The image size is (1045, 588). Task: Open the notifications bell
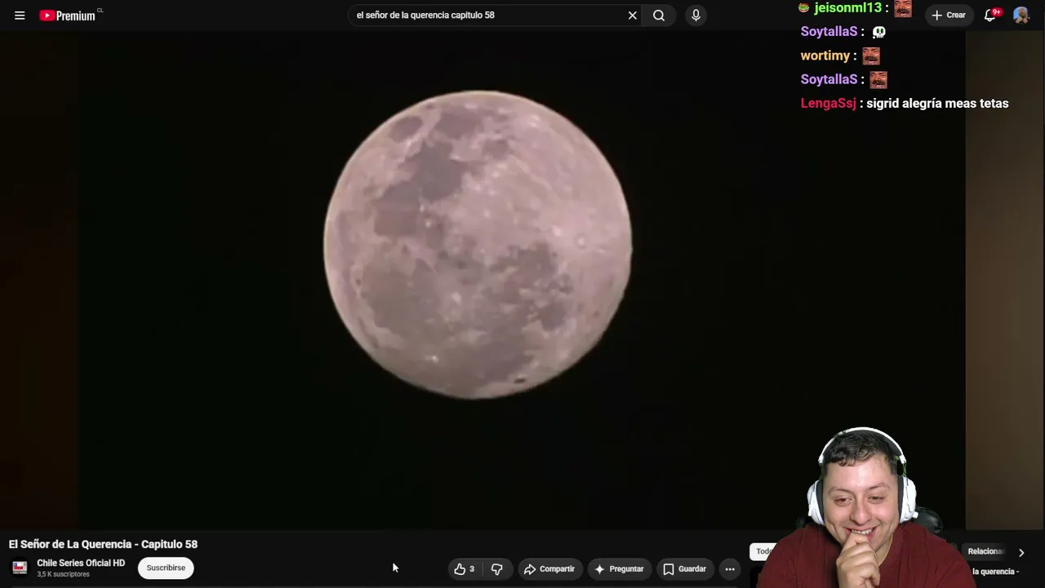click(x=990, y=16)
